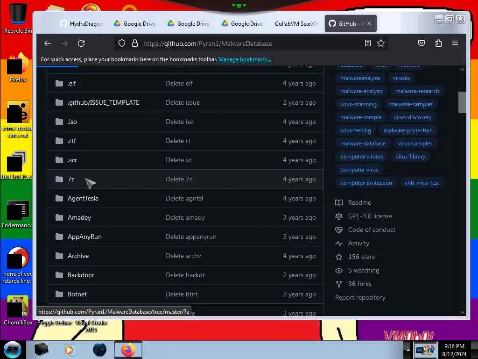Toggle reader view icon in address bar

coord(368,43)
